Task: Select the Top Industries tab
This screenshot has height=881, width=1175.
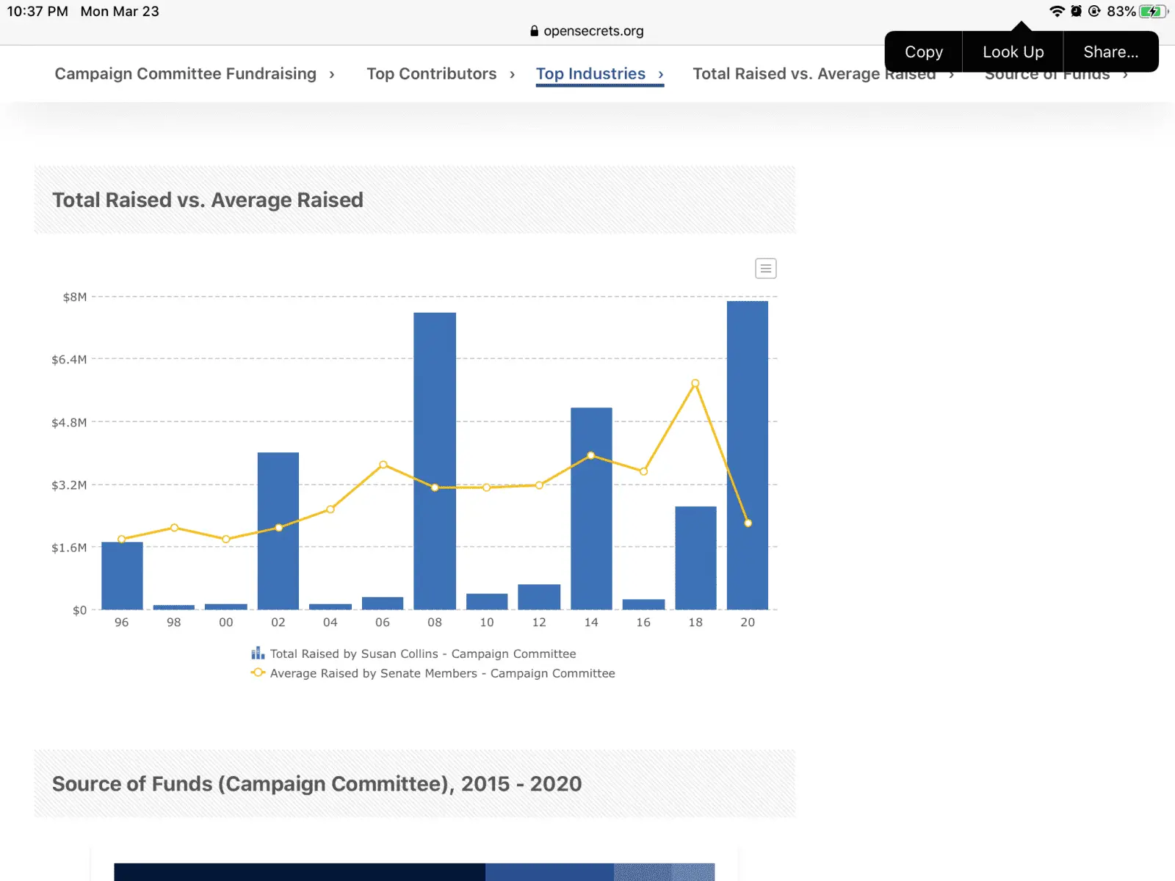Action: tap(590, 74)
